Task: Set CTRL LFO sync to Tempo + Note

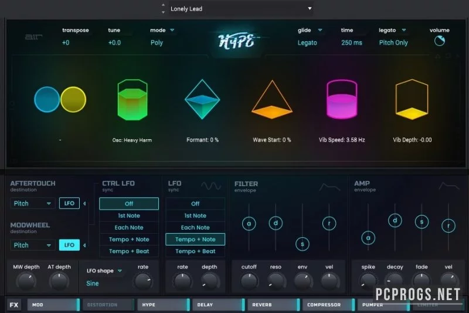Action: 129,240
